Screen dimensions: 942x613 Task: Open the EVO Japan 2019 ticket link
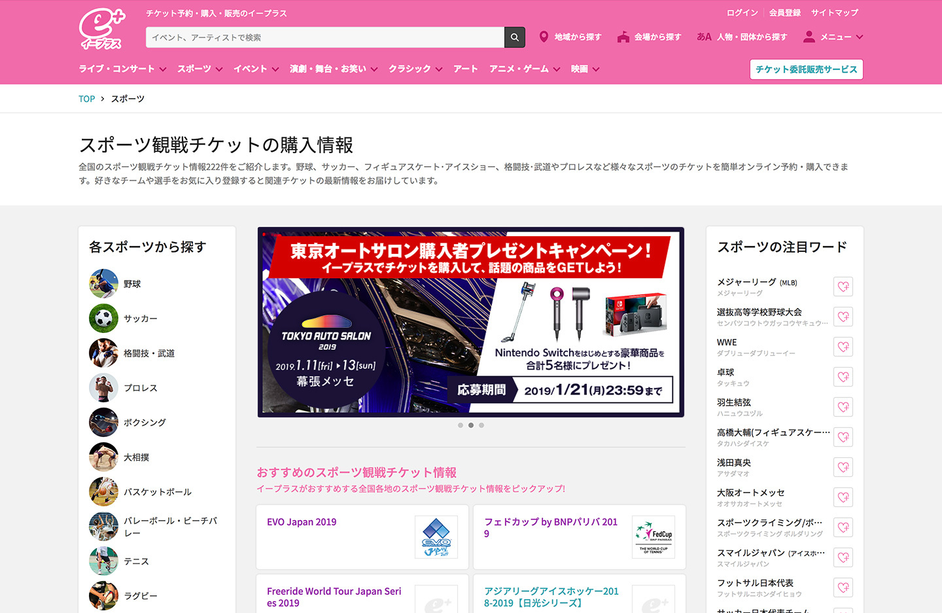point(302,522)
